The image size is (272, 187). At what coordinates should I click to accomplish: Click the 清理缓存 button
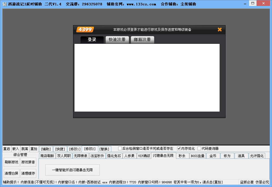[x=28, y=173]
